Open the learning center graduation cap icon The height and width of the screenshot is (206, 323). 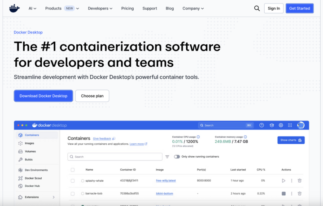[272, 125]
